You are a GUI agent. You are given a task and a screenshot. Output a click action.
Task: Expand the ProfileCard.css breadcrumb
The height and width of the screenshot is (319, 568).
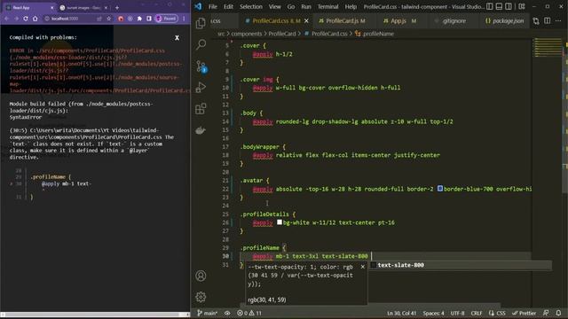click(x=329, y=34)
